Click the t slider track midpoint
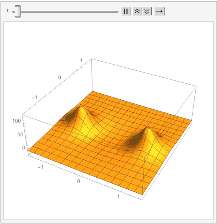This screenshot has height=224, width=217. click(x=66, y=12)
